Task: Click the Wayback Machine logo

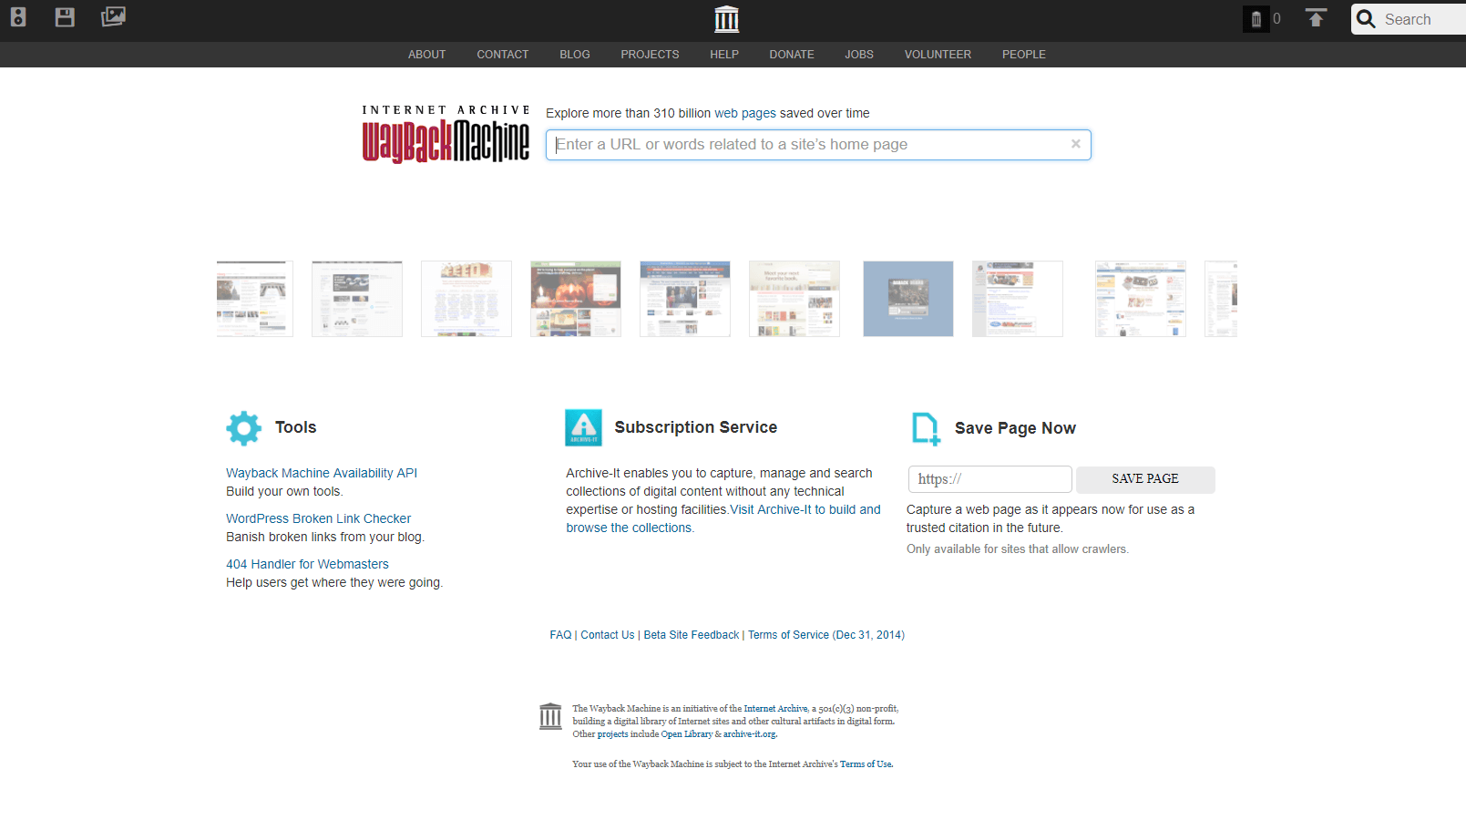Action: [x=446, y=134]
